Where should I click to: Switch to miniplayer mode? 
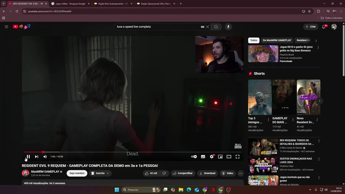click(220, 157)
